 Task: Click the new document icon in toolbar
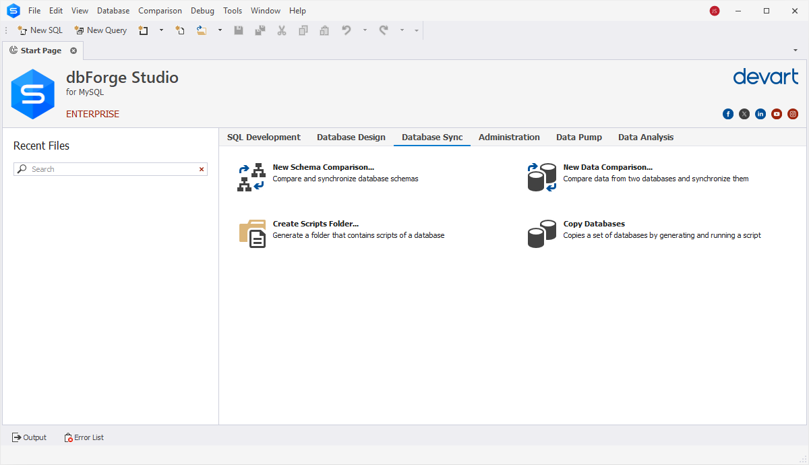(x=144, y=30)
